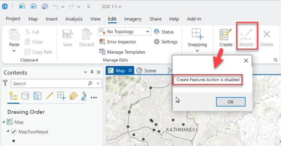
Task: Open the SDK 1.1 project dropdown
Action: point(111,7)
